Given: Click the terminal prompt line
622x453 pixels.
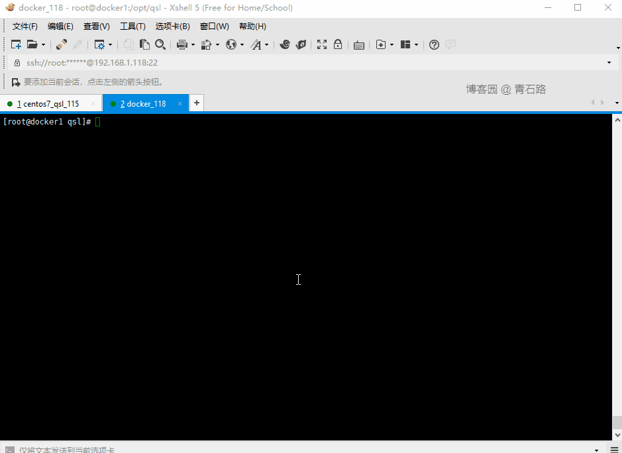Looking at the screenshot, I should pos(52,122).
